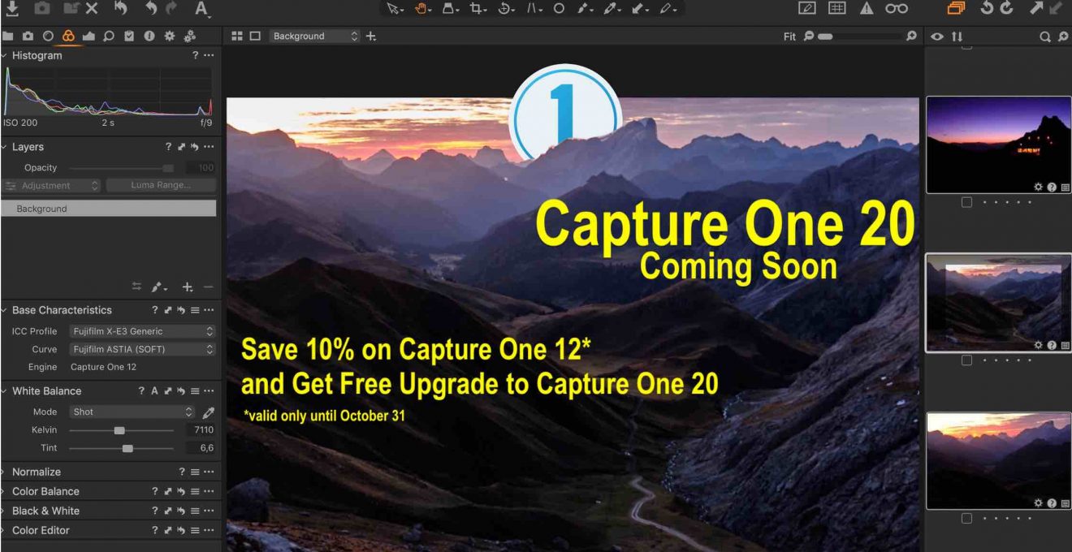Click the Fit zoom label
The image size is (1072, 552).
(x=789, y=37)
